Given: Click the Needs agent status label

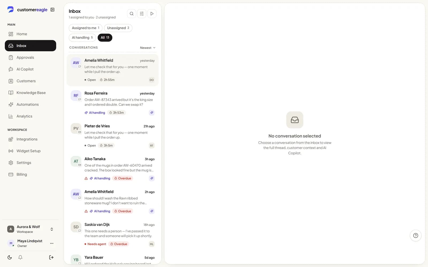Looking at the screenshot, I should 95,244.
